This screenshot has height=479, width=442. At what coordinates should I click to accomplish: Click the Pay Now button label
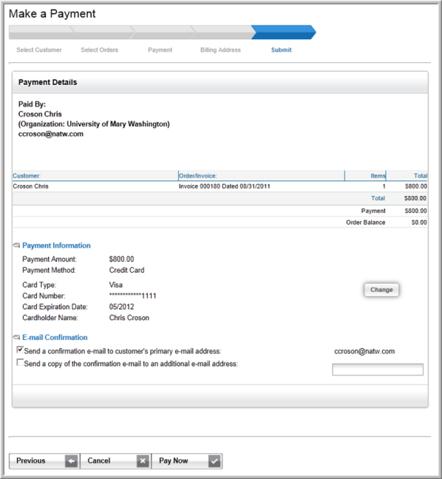pyautogui.click(x=174, y=461)
